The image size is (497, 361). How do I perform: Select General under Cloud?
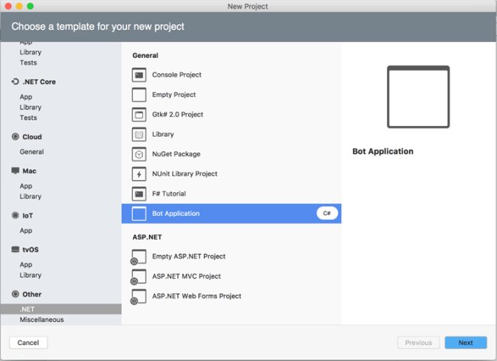[x=31, y=152]
